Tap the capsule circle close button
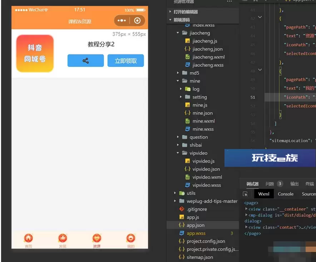The width and height of the screenshot is (316, 262). click(x=137, y=21)
